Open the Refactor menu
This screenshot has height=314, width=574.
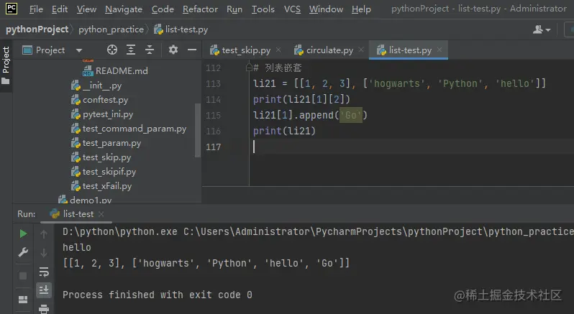click(x=200, y=9)
